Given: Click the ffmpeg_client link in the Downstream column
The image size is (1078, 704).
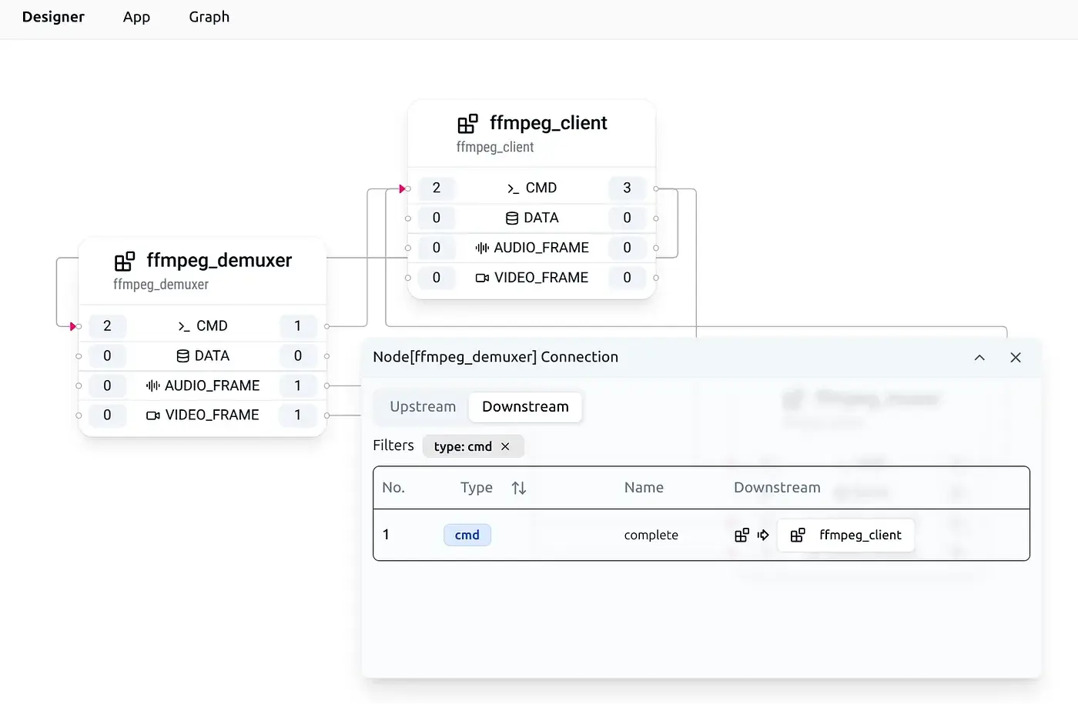Looking at the screenshot, I should click(x=845, y=535).
